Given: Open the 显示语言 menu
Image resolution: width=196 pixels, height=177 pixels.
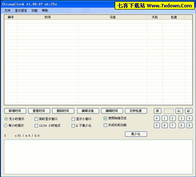Looking at the screenshot, I should pyautogui.click(x=21, y=10).
